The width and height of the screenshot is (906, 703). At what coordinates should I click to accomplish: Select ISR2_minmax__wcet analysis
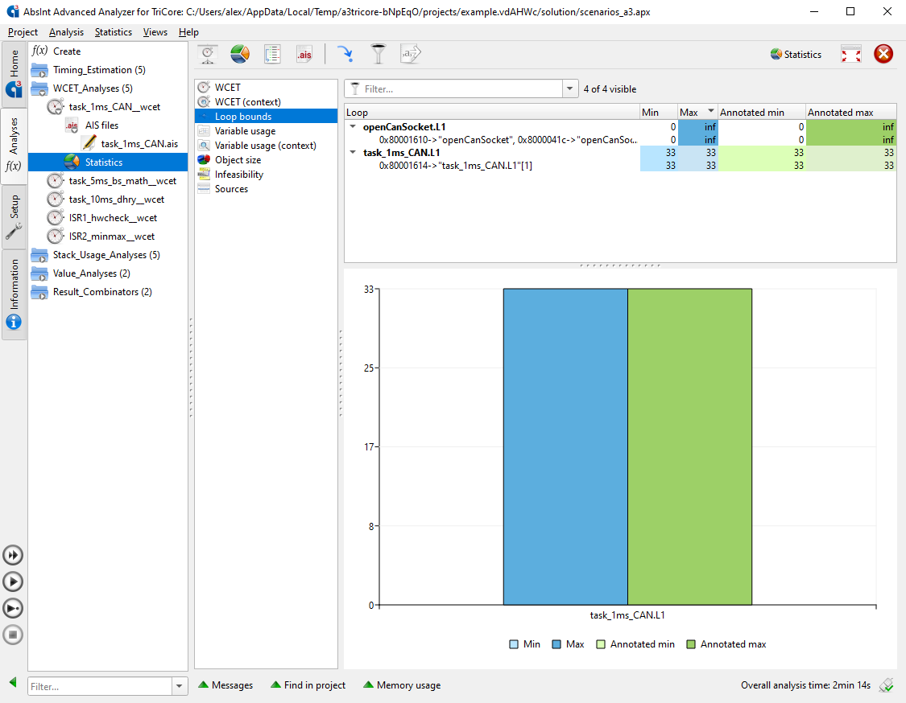pos(111,236)
